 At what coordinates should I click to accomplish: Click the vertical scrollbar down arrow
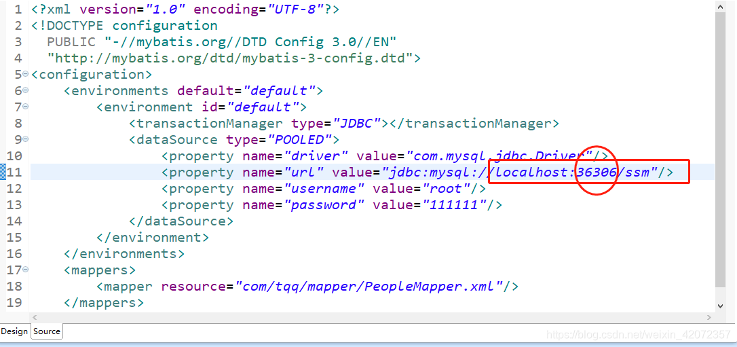[x=721, y=306]
